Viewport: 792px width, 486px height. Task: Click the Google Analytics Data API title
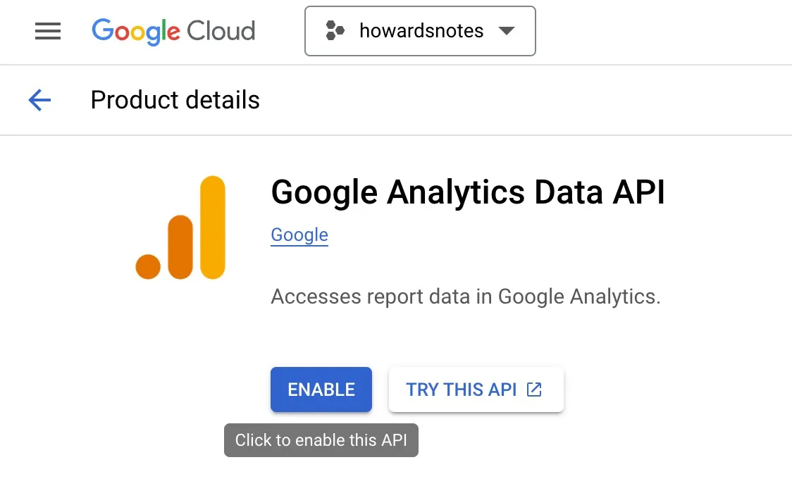[467, 192]
